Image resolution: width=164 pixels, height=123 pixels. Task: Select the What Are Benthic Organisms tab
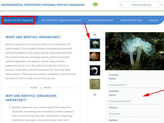(x=19, y=20)
